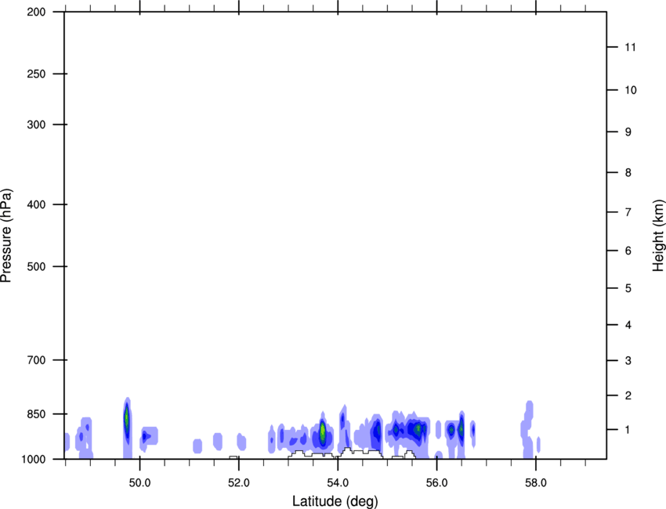Screen dimensions: 666x509
Task: Pick the 11 km height label
Action: coord(630,47)
